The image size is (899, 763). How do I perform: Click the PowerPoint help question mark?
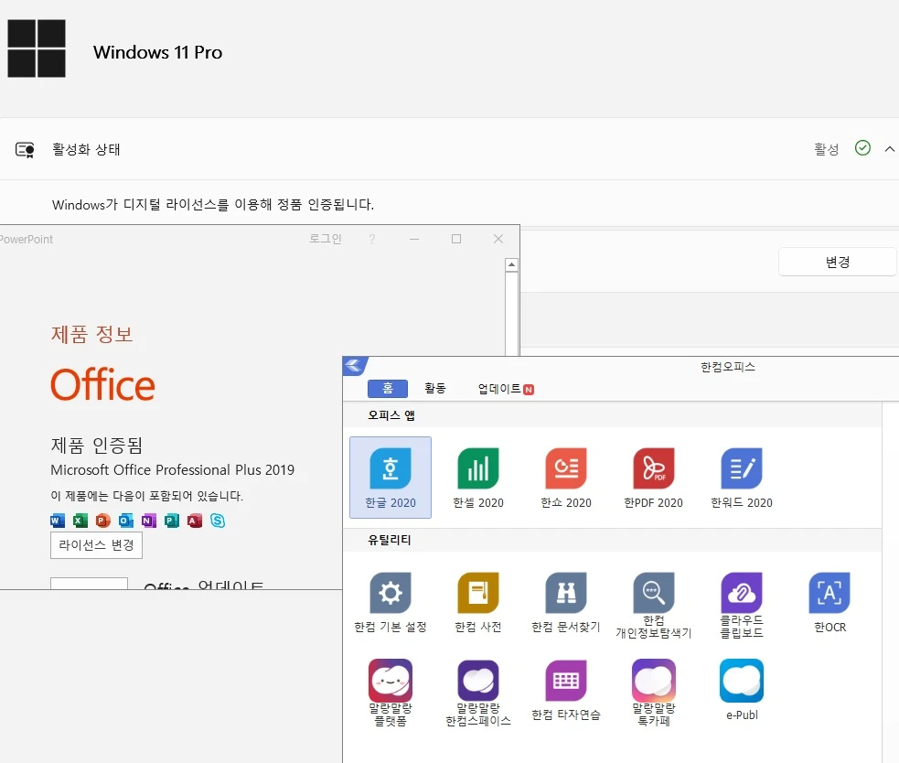tap(372, 239)
